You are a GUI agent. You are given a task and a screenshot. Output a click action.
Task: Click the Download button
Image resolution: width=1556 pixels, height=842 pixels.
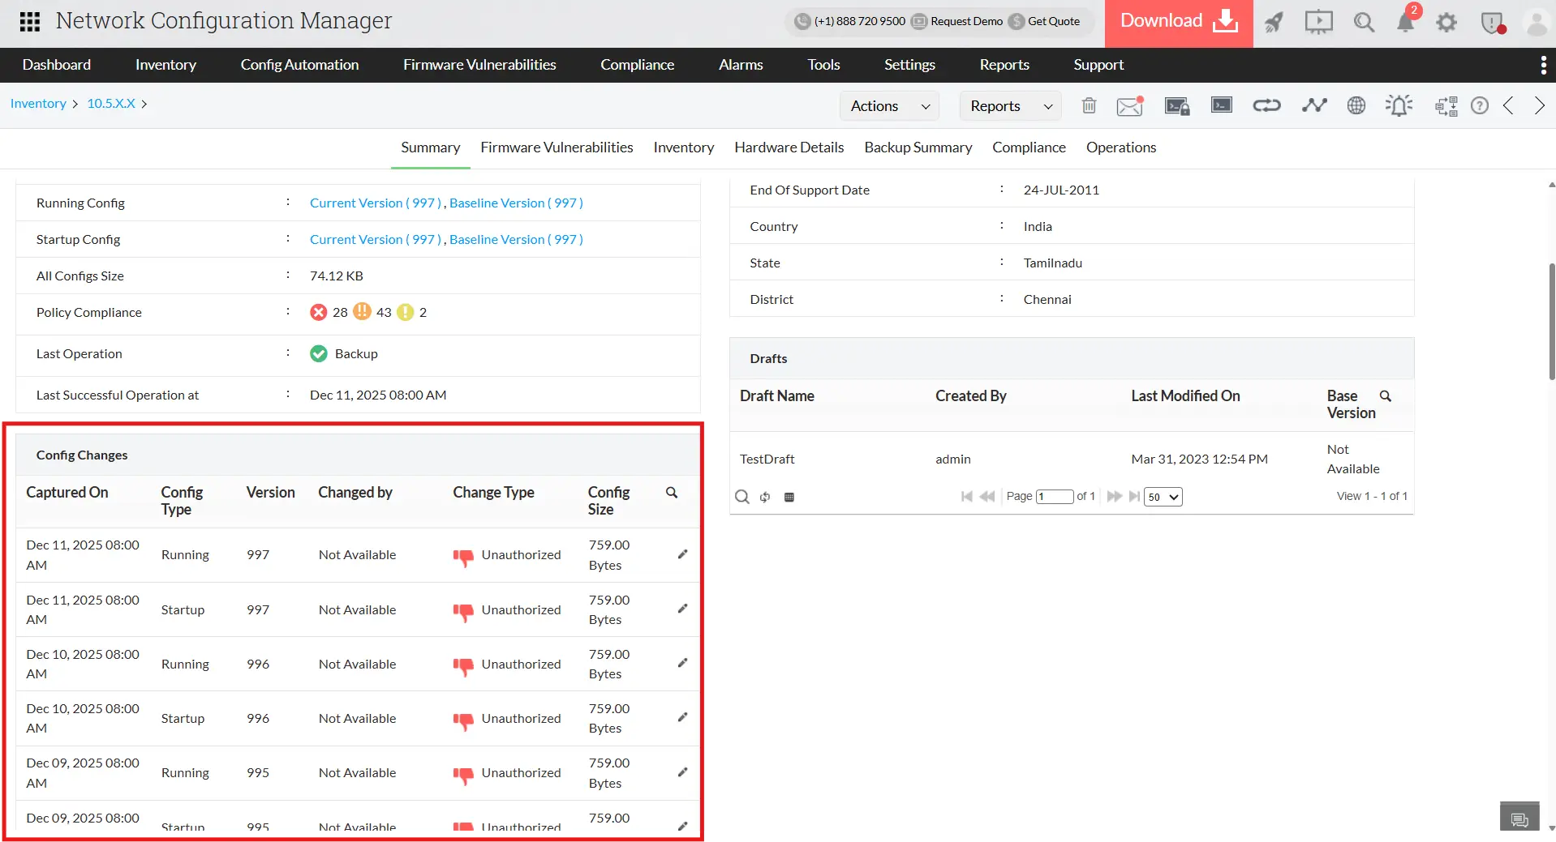pyautogui.click(x=1176, y=22)
